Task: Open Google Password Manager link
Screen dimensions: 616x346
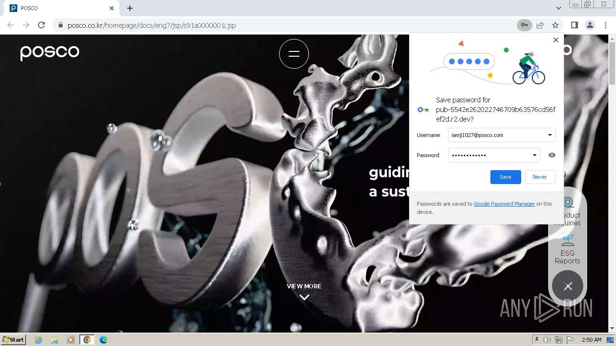Action: click(x=504, y=204)
